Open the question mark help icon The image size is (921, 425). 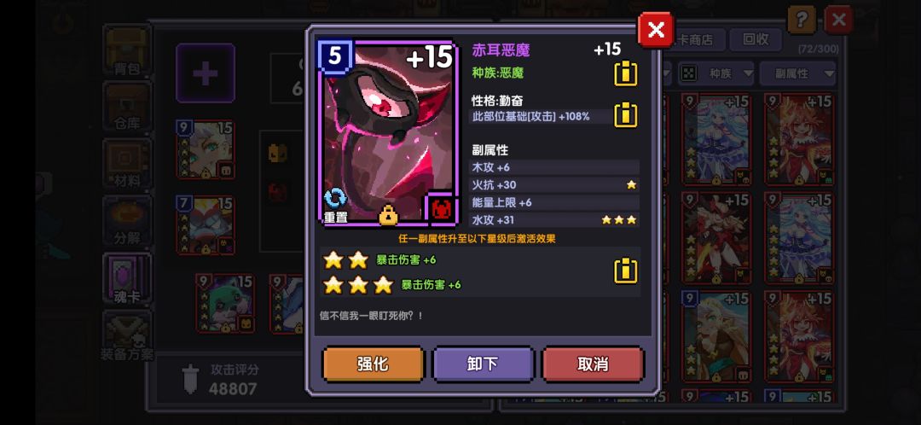[801, 20]
